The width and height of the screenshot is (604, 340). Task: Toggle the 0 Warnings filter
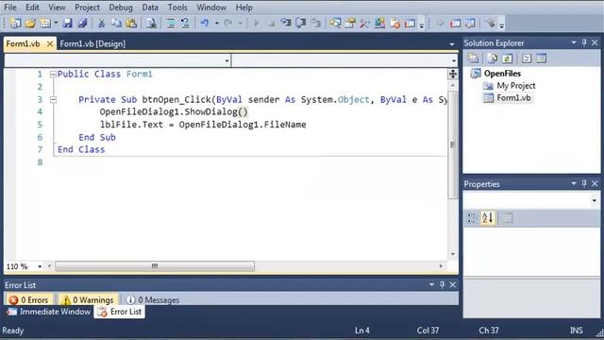pos(88,299)
